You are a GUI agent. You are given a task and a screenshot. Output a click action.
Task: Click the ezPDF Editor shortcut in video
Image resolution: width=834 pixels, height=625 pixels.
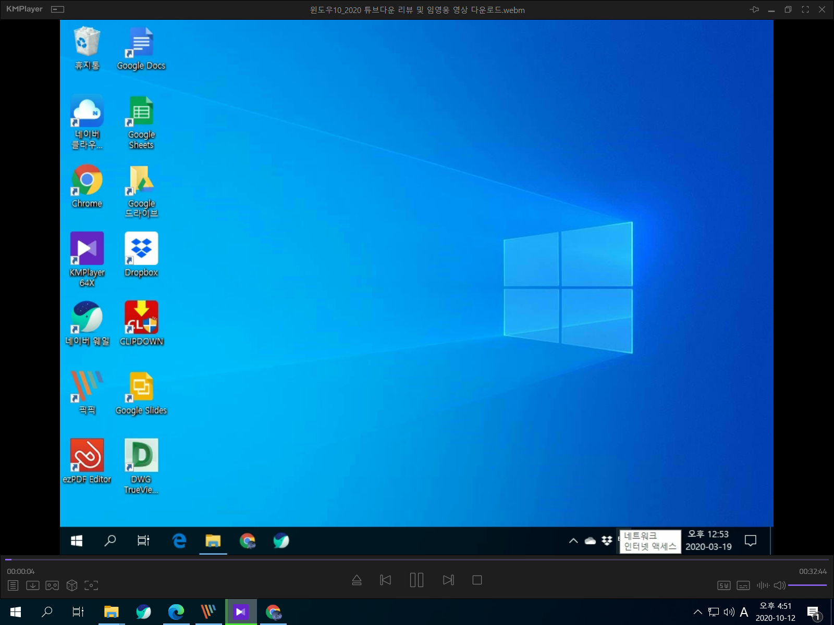point(87,461)
